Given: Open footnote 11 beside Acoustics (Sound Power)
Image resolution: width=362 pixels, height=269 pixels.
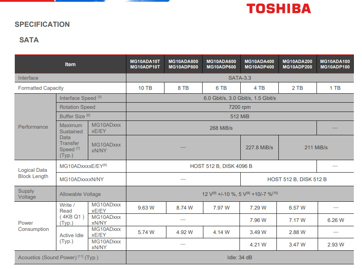Looking at the screenshot, I should click(x=81, y=256).
